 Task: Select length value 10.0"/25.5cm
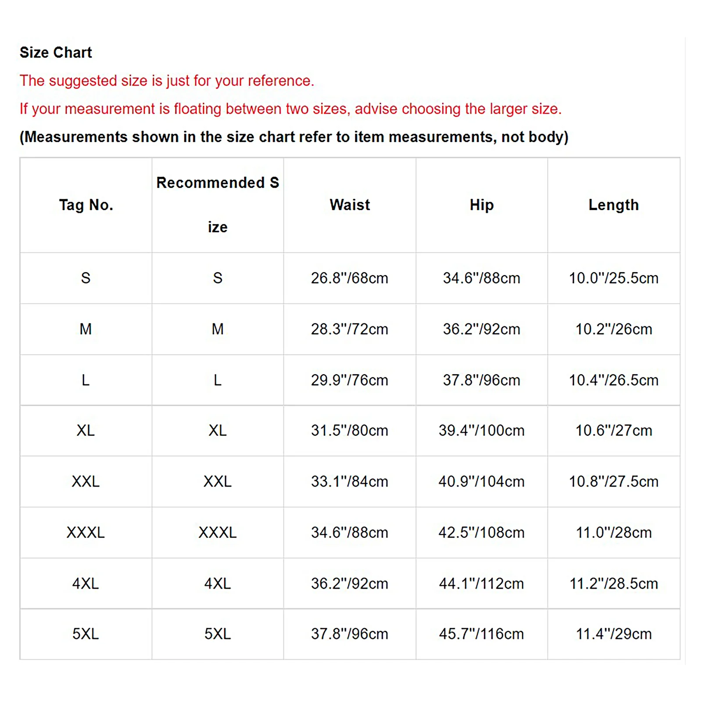click(x=613, y=278)
